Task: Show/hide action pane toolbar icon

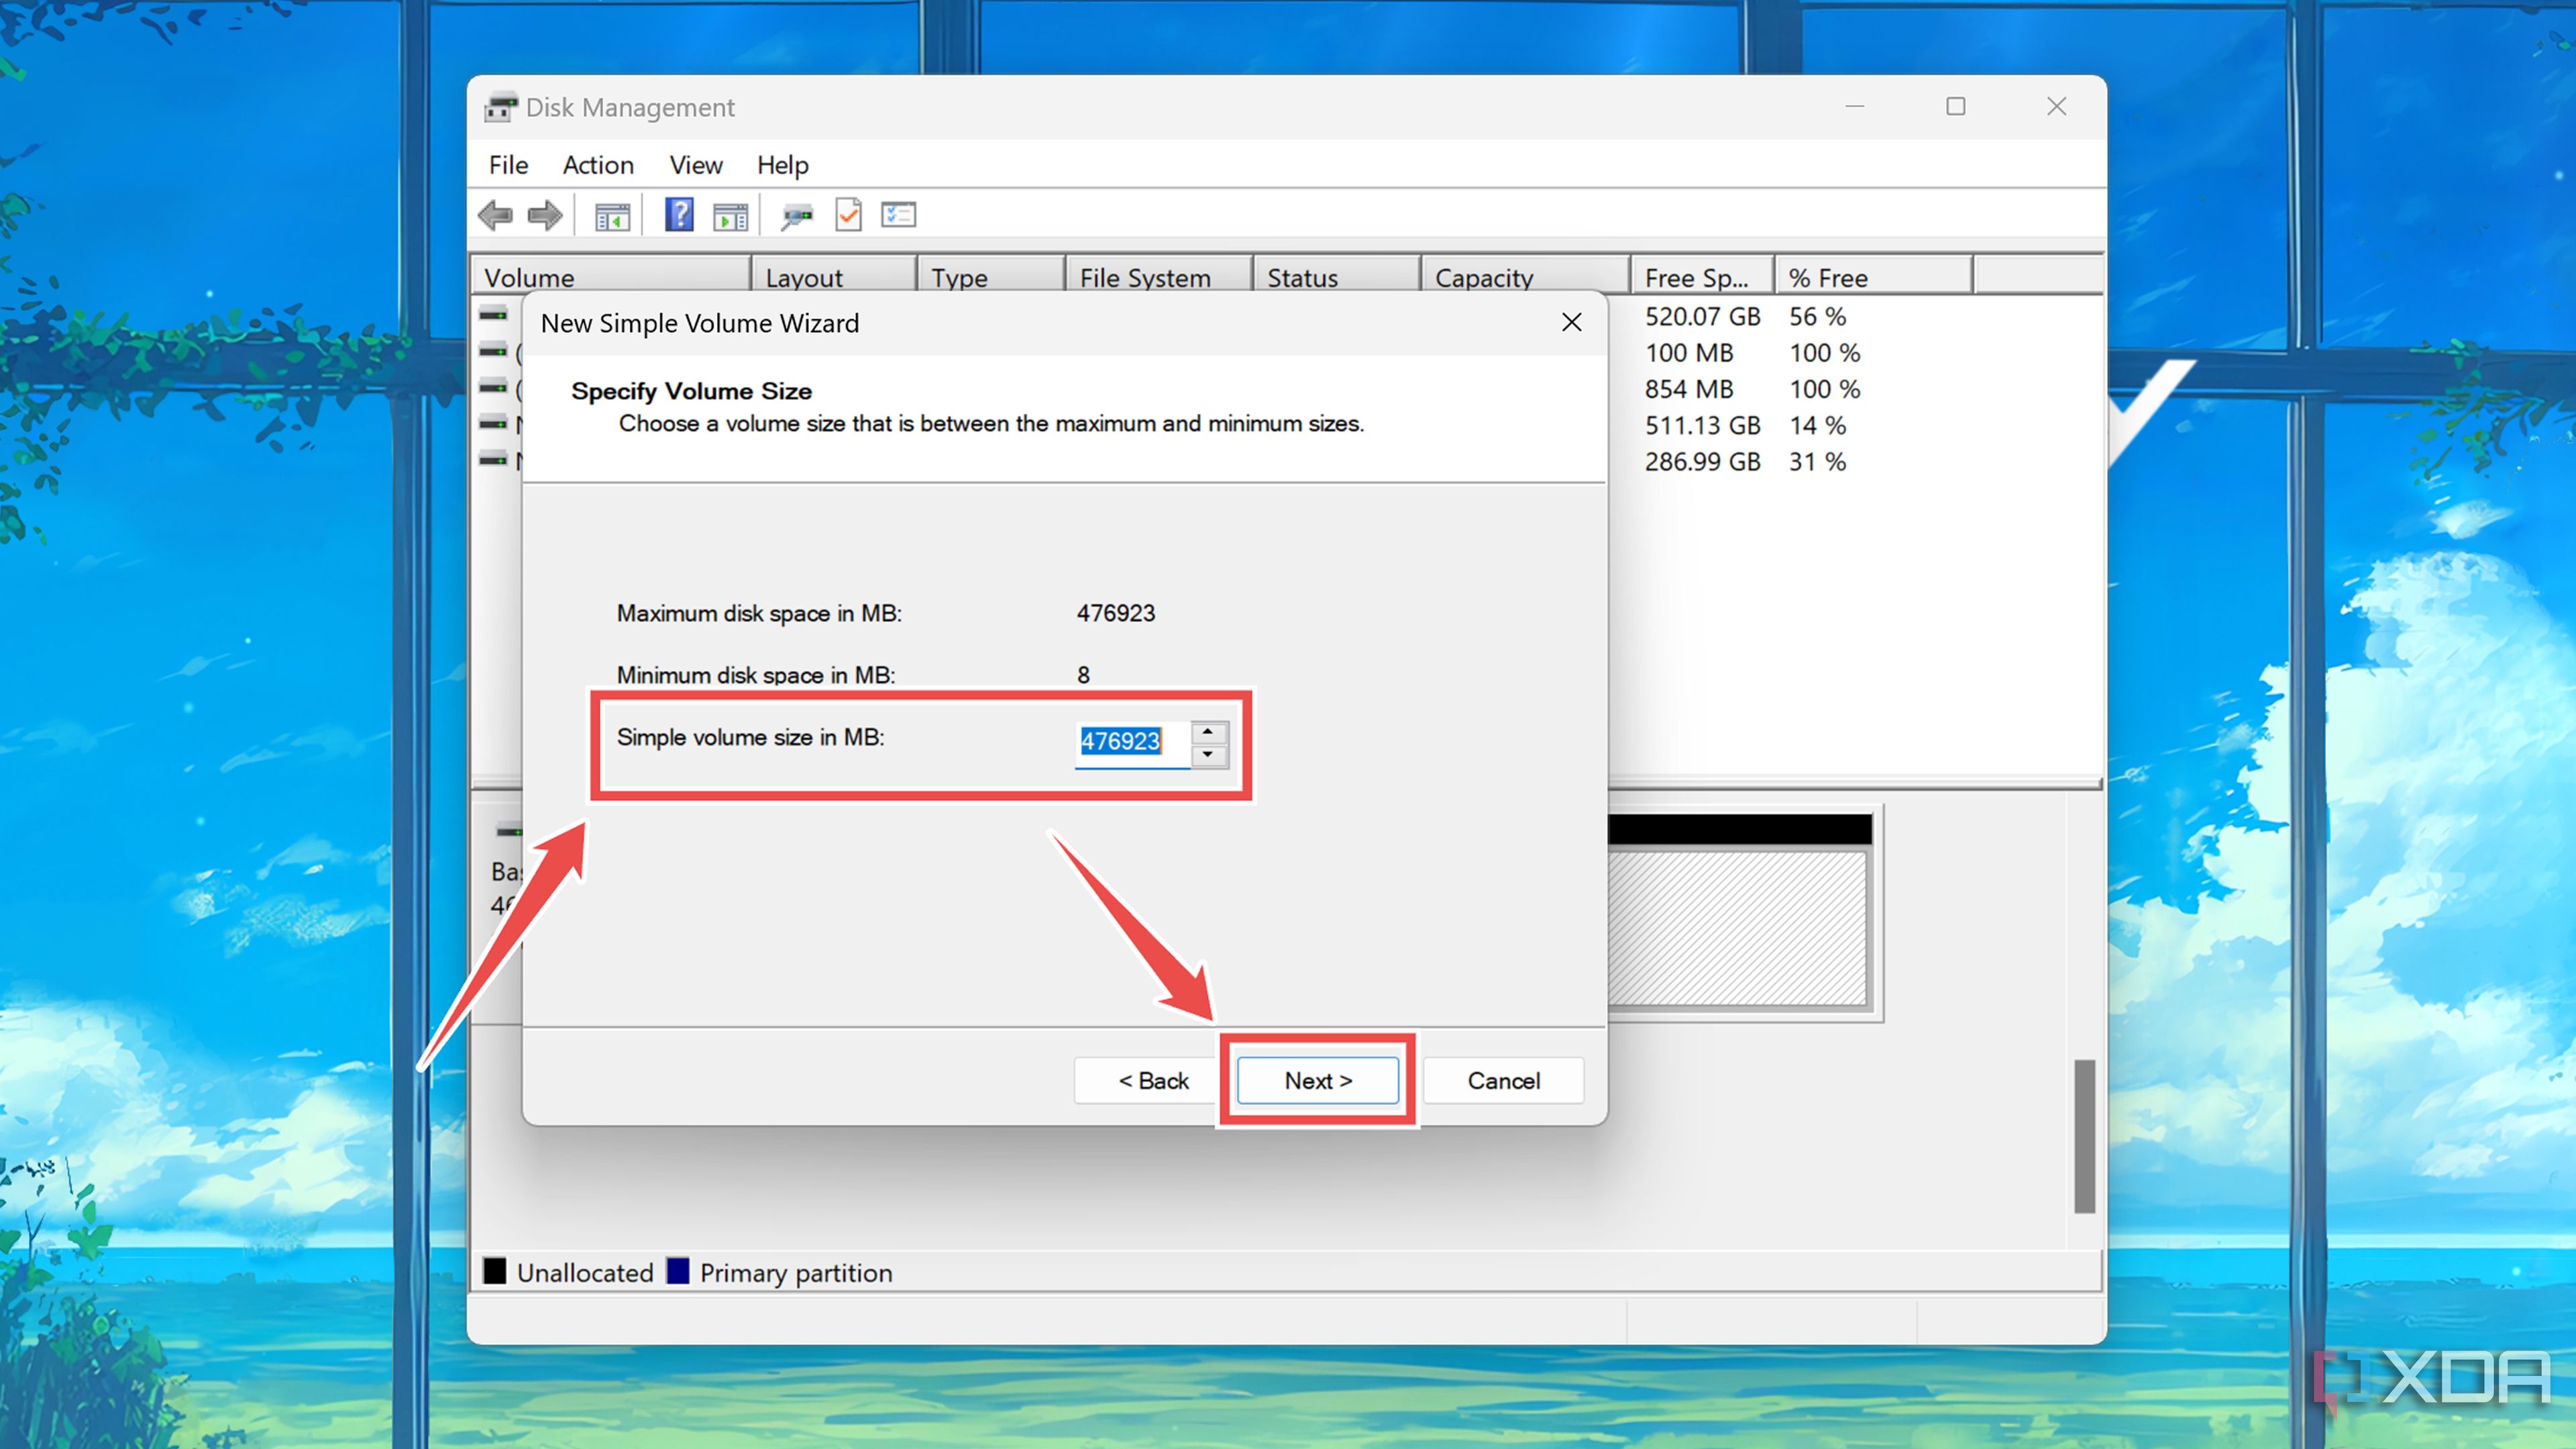Action: coord(730,216)
